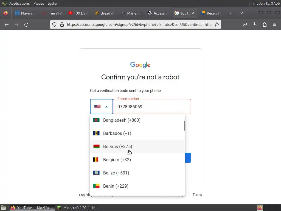The width and height of the screenshot is (281, 211).
Task: Open the Places menu
Action: tap(39, 3)
